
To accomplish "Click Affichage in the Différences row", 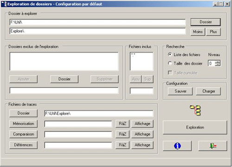I will tap(142, 145).
